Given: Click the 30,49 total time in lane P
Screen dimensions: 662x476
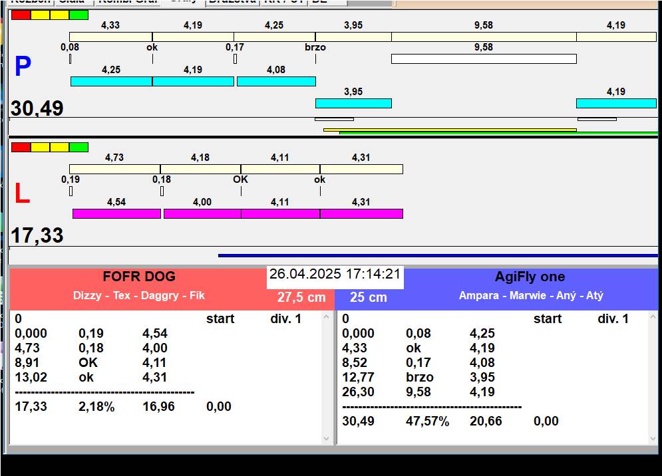Looking at the screenshot, I should tap(37, 108).
